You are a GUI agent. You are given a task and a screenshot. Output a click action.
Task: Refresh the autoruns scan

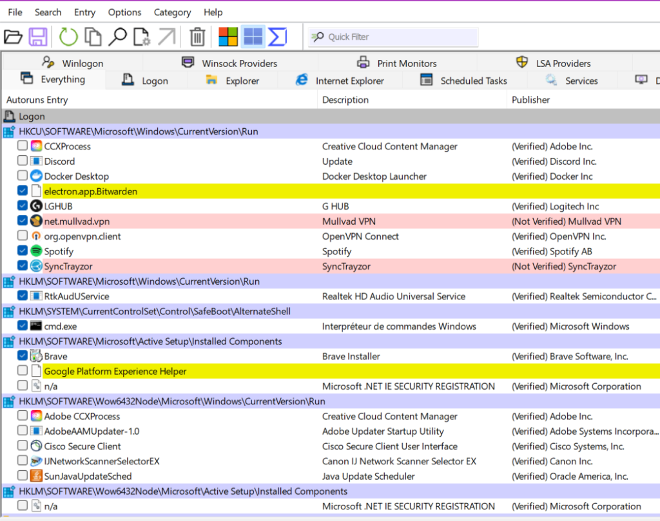(68, 37)
